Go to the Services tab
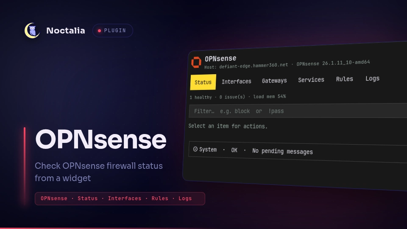407x229 pixels. pyautogui.click(x=311, y=80)
